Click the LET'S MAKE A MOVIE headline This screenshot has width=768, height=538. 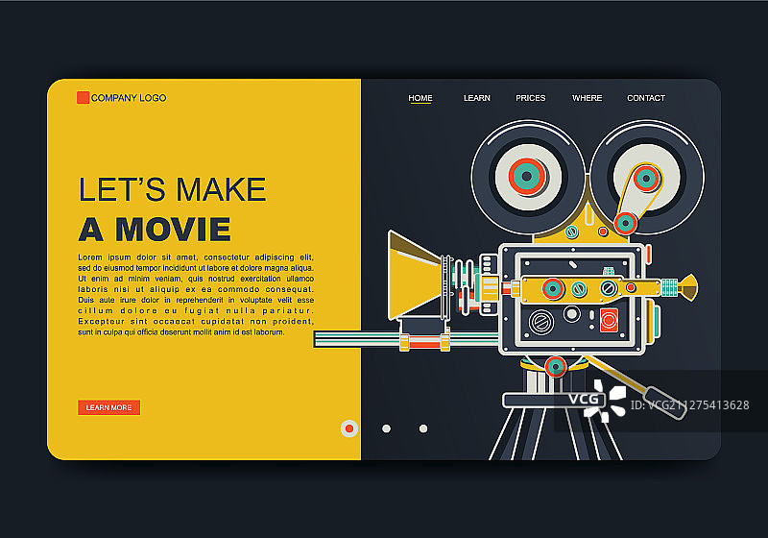pos(171,208)
